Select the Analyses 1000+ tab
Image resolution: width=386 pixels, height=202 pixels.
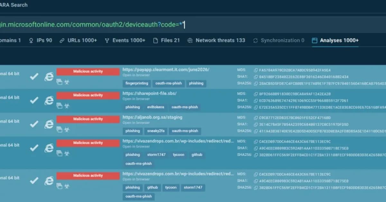click(x=335, y=40)
